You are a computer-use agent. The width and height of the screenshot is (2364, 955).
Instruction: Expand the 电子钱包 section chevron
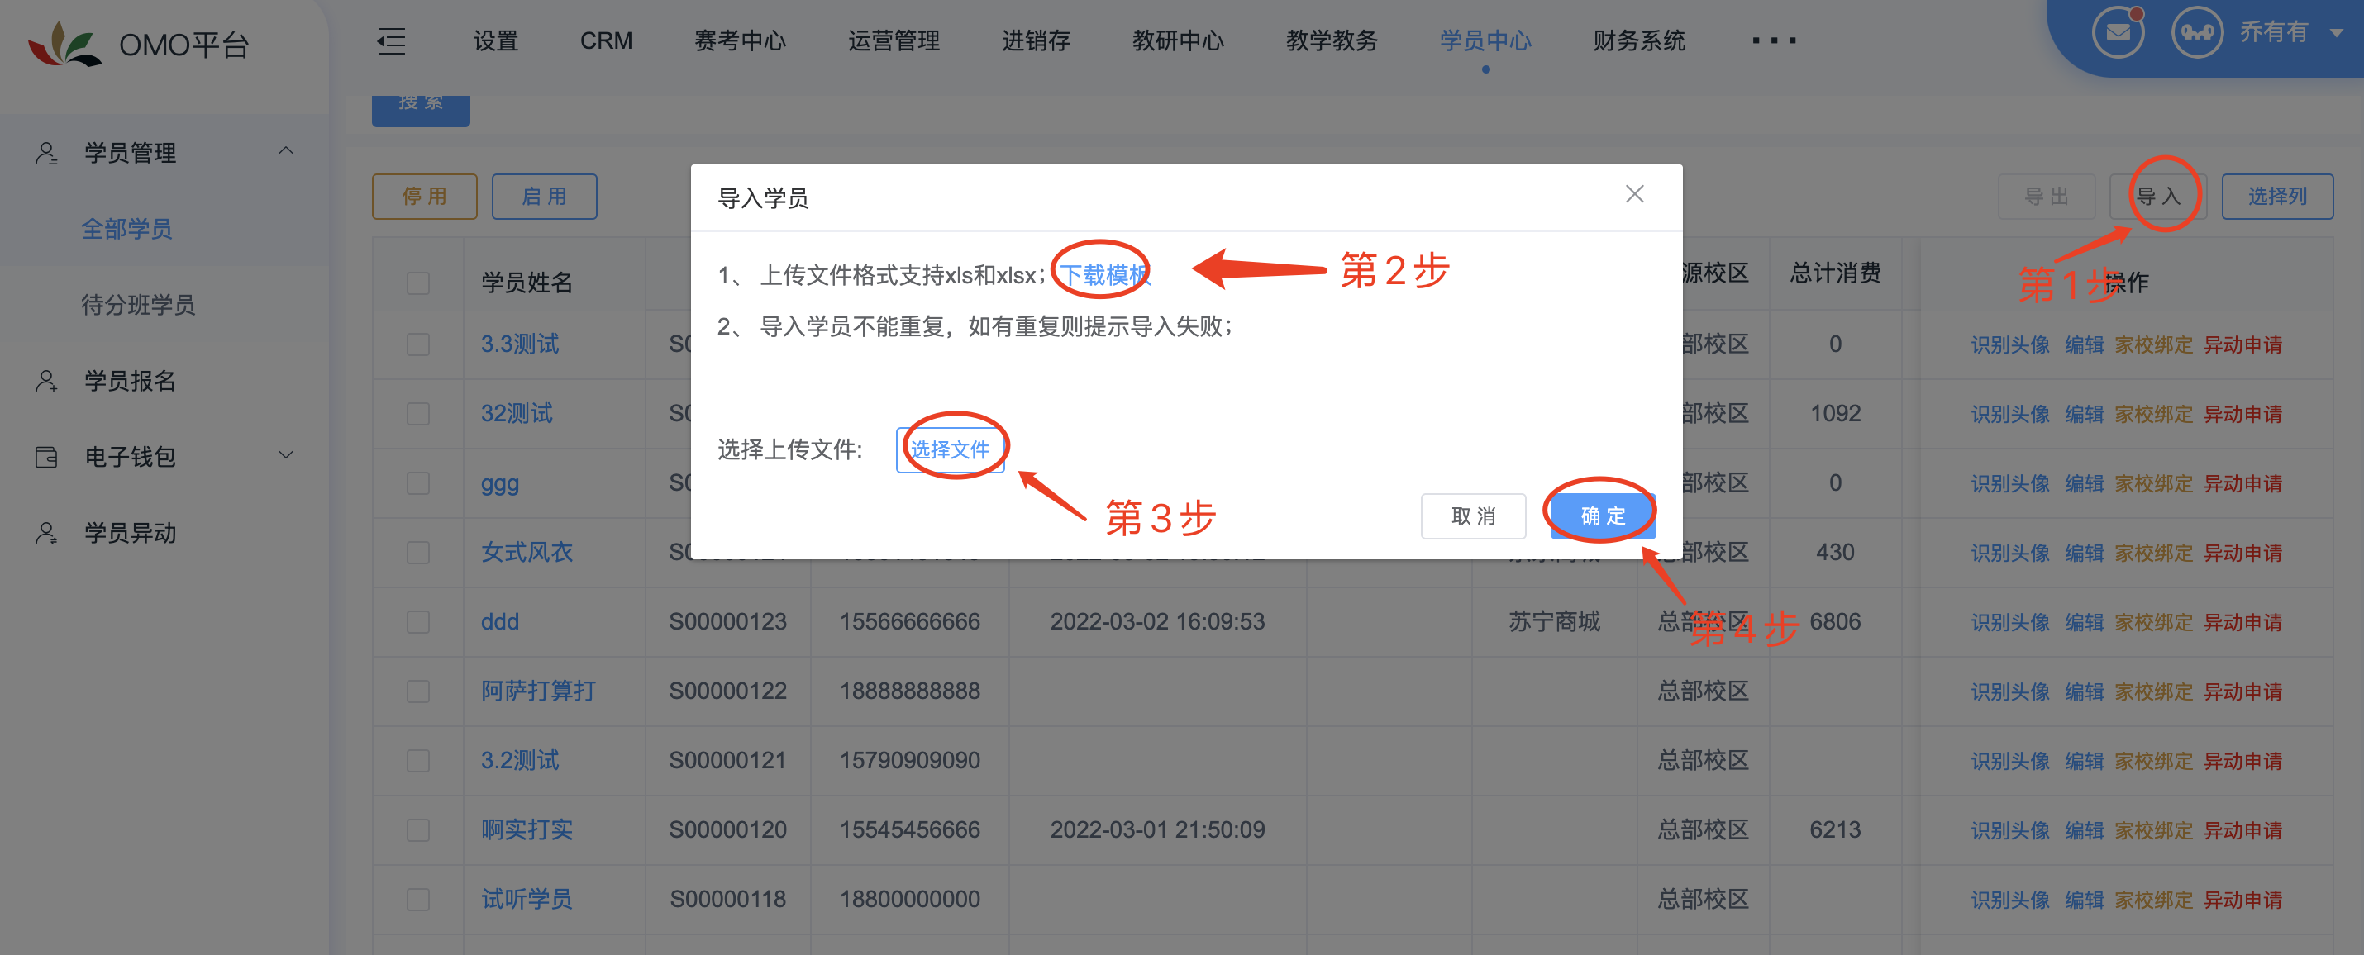click(286, 455)
